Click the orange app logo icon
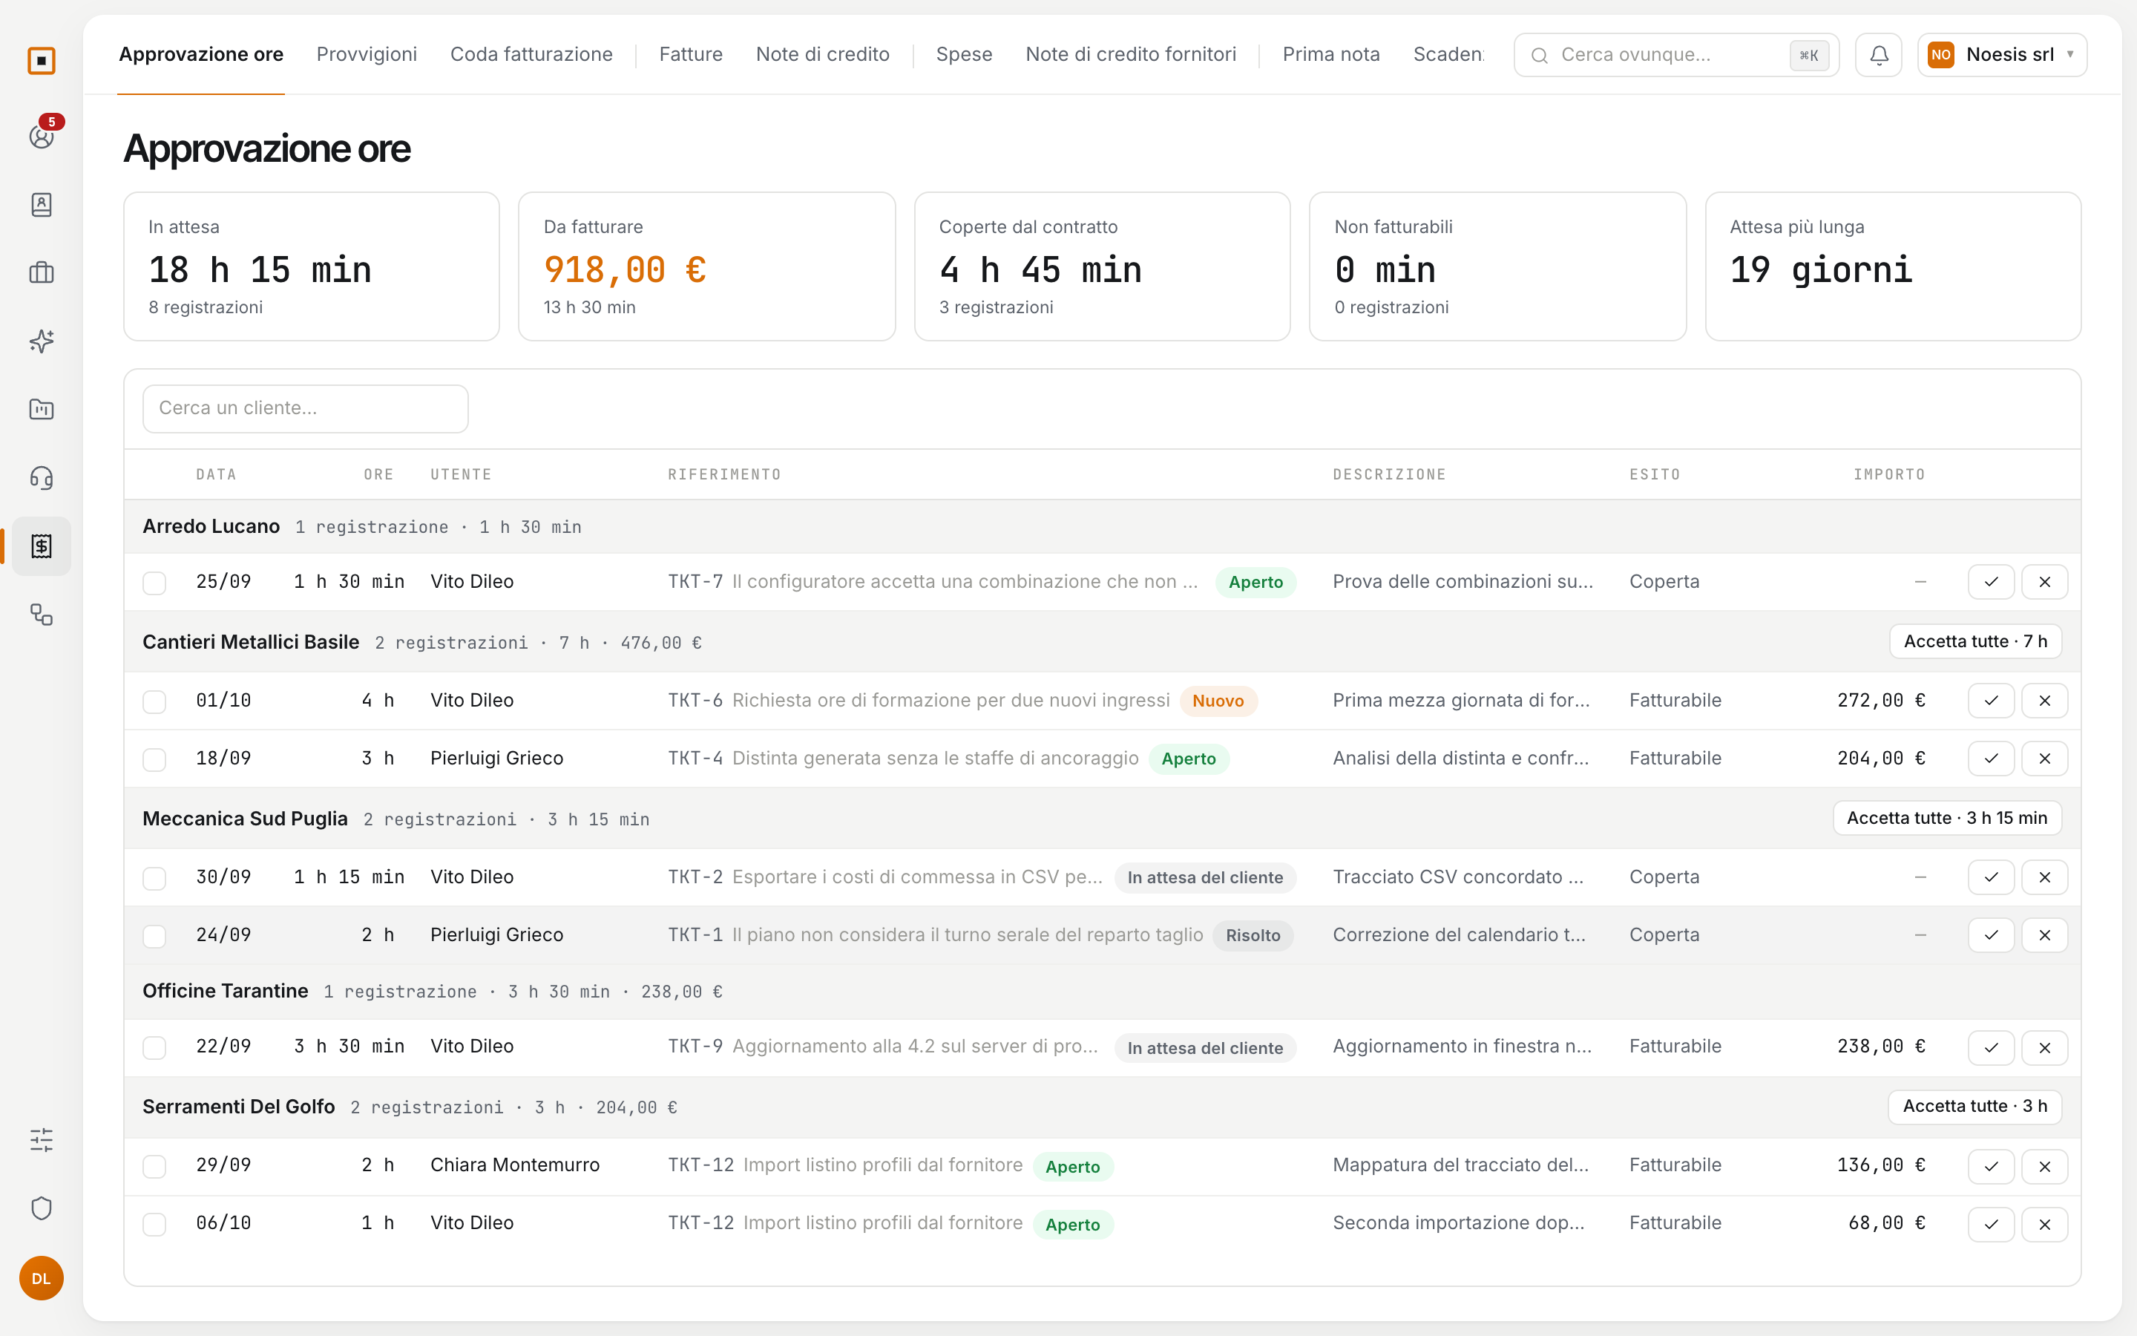This screenshot has height=1336, width=2137. tap(42, 61)
